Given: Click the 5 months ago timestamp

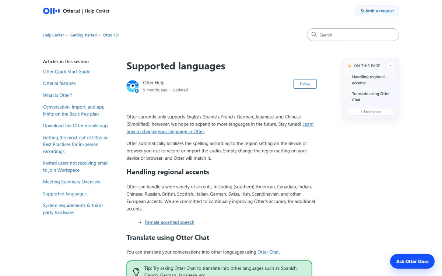Looking at the screenshot, I should (155, 90).
